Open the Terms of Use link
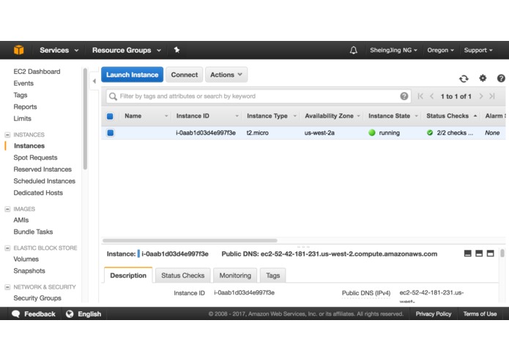The width and height of the screenshot is (509, 361). [x=480, y=313]
